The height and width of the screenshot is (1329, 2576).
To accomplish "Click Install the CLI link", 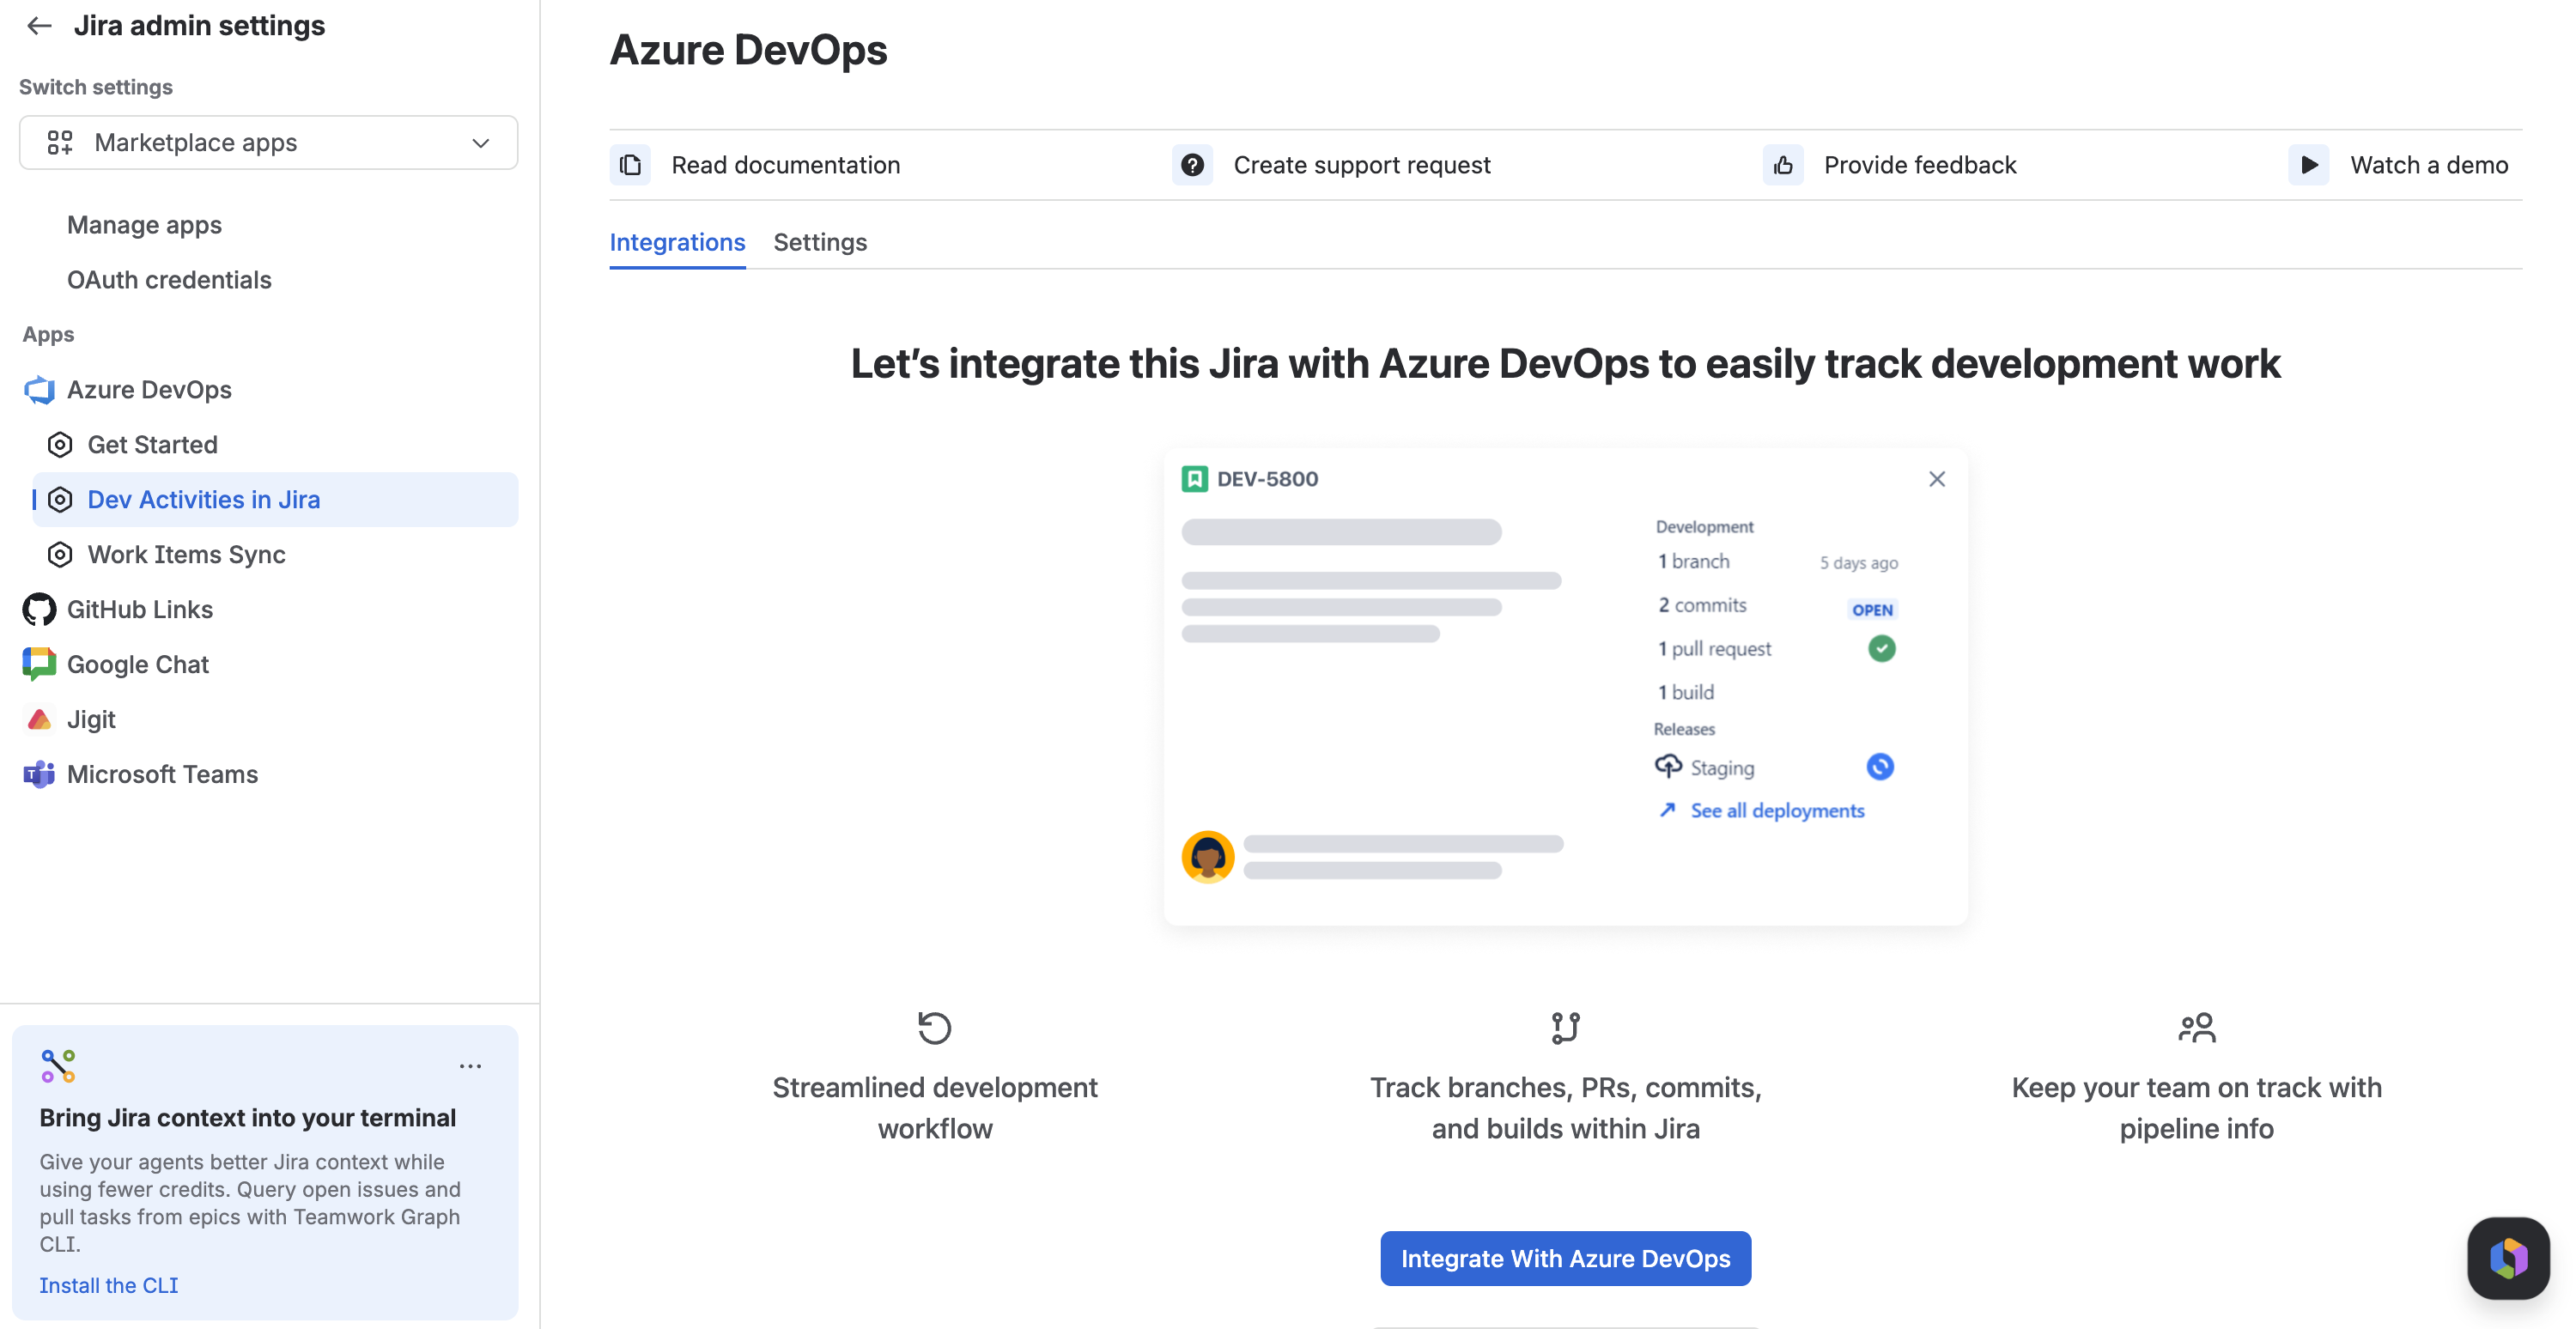I will (109, 1286).
